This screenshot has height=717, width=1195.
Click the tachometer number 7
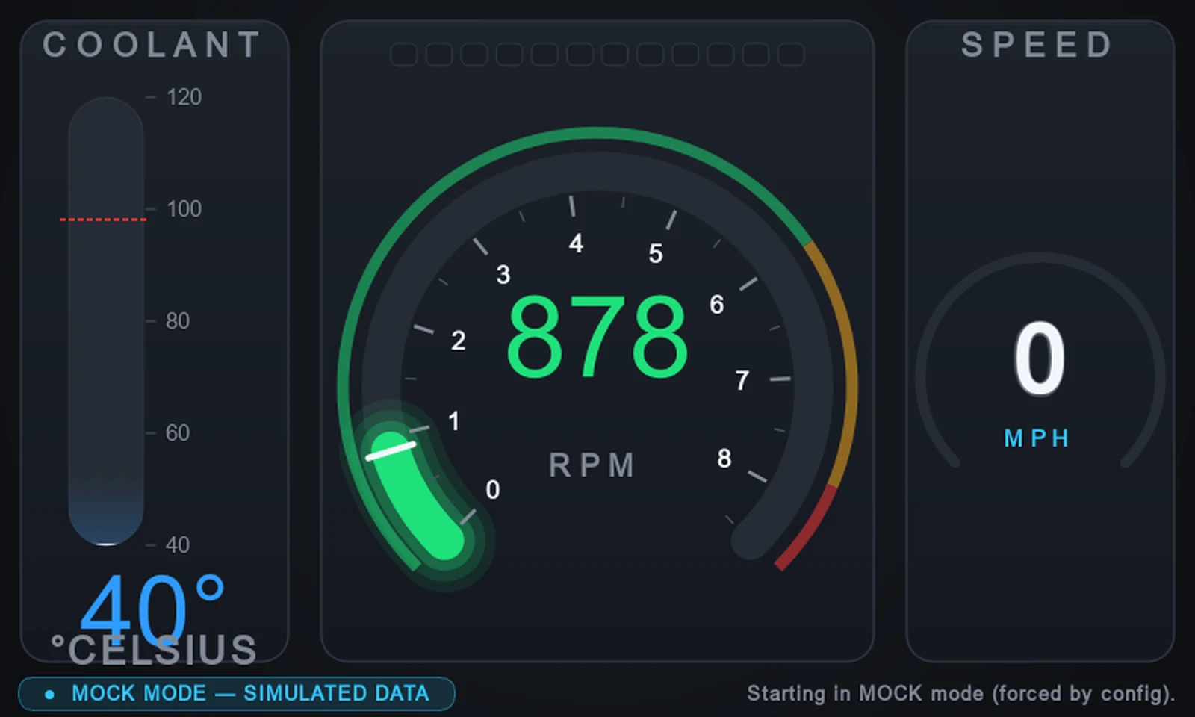coord(742,381)
